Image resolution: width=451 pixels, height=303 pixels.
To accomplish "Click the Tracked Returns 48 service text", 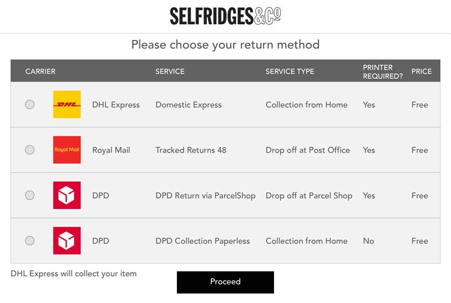I will click(191, 150).
